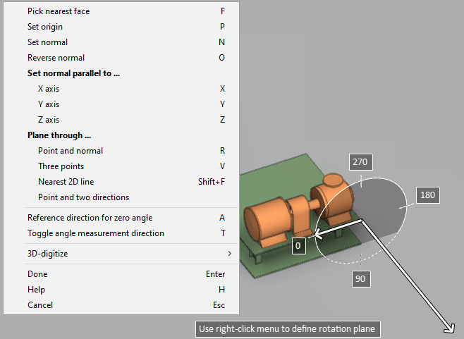Choose Set origin from context menu
The width and height of the screenshot is (464, 339).
(x=43, y=27)
